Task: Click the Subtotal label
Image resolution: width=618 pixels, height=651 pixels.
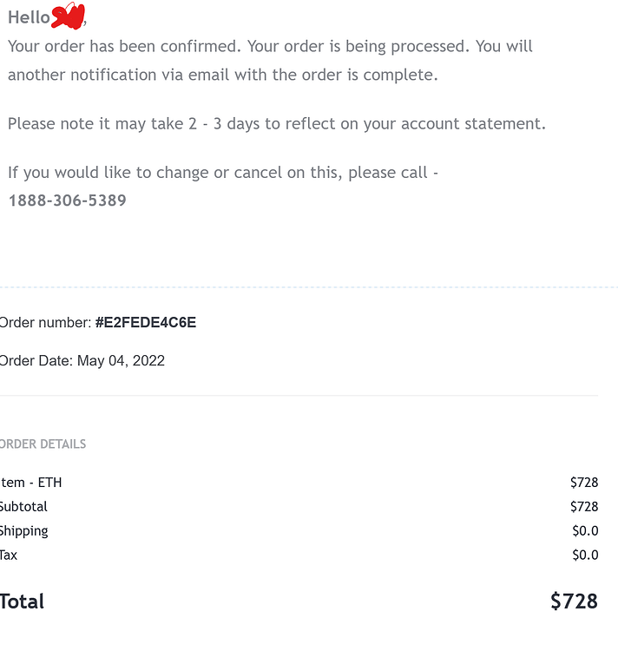Action: 23,507
